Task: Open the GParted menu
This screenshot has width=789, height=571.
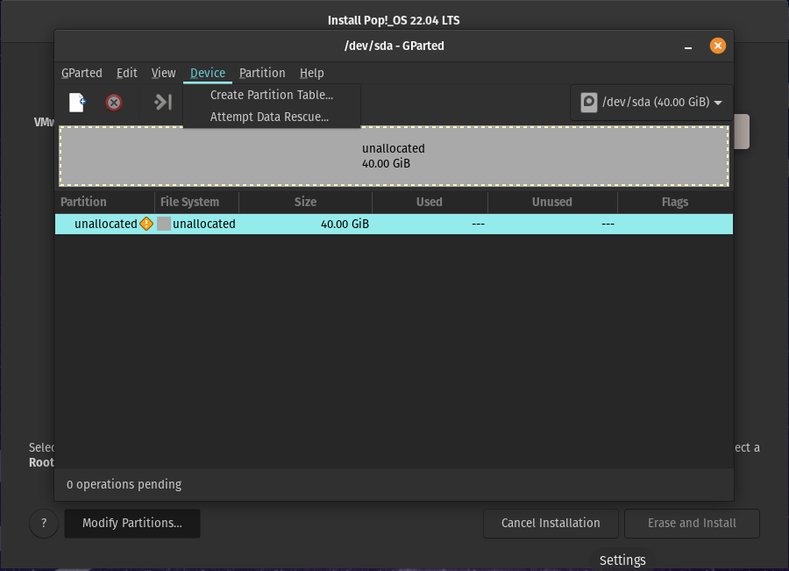Action: coord(82,73)
